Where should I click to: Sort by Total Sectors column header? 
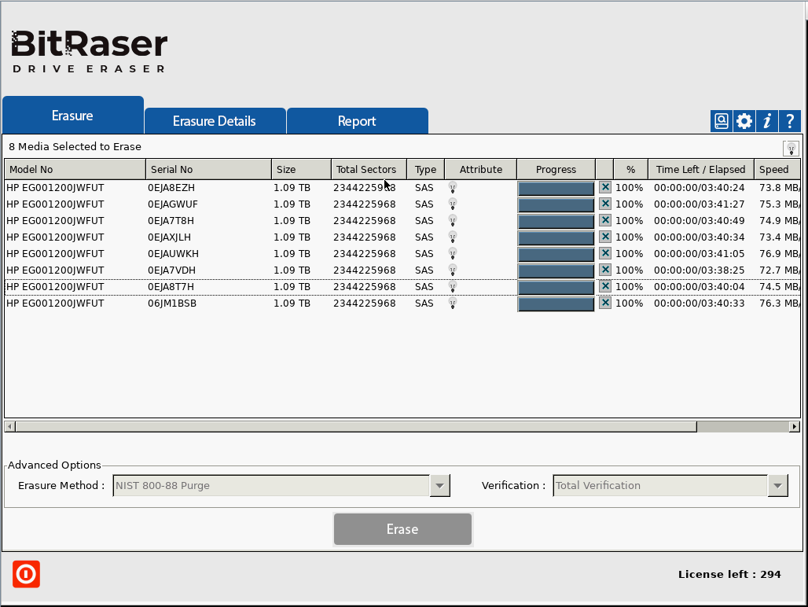tap(369, 170)
